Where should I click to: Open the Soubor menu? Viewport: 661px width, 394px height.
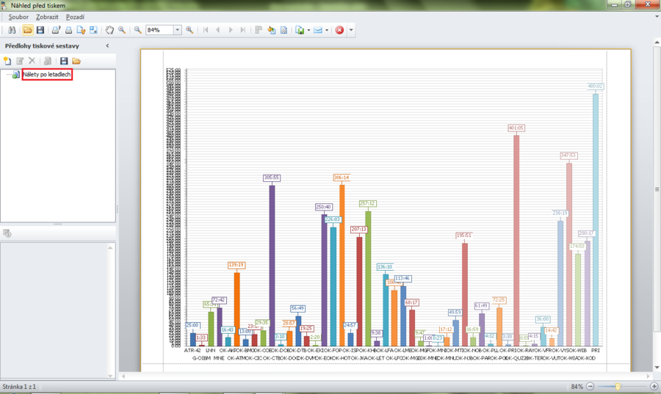(18, 17)
